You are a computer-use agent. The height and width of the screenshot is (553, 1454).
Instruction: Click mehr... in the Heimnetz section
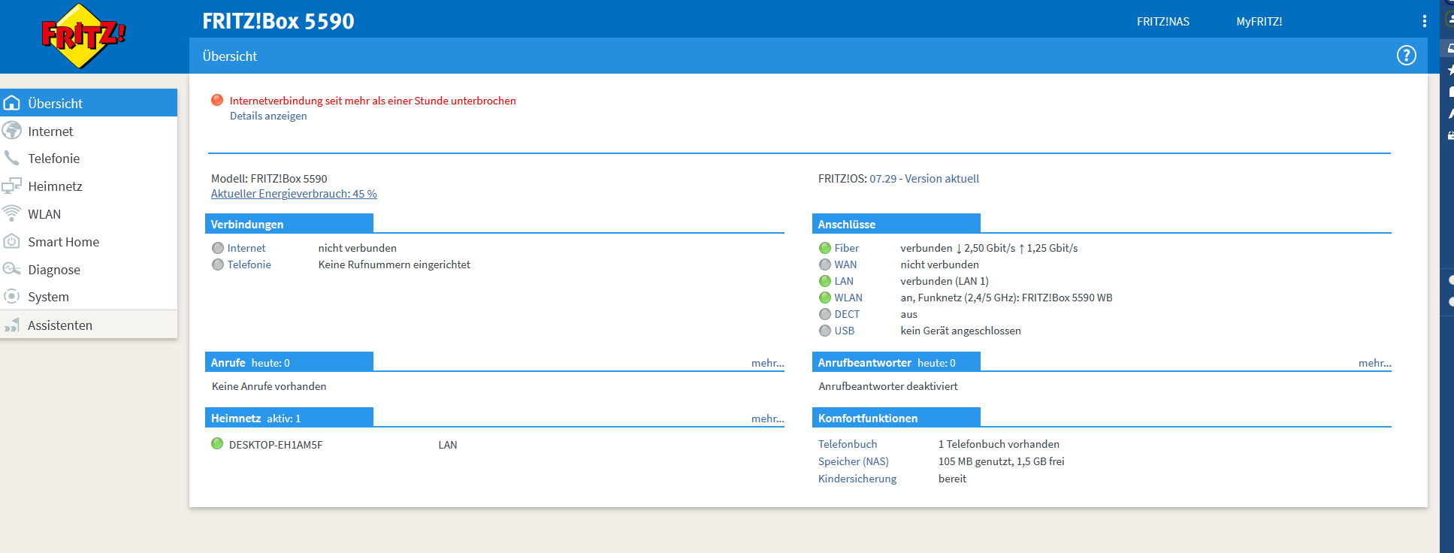pyautogui.click(x=768, y=419)
